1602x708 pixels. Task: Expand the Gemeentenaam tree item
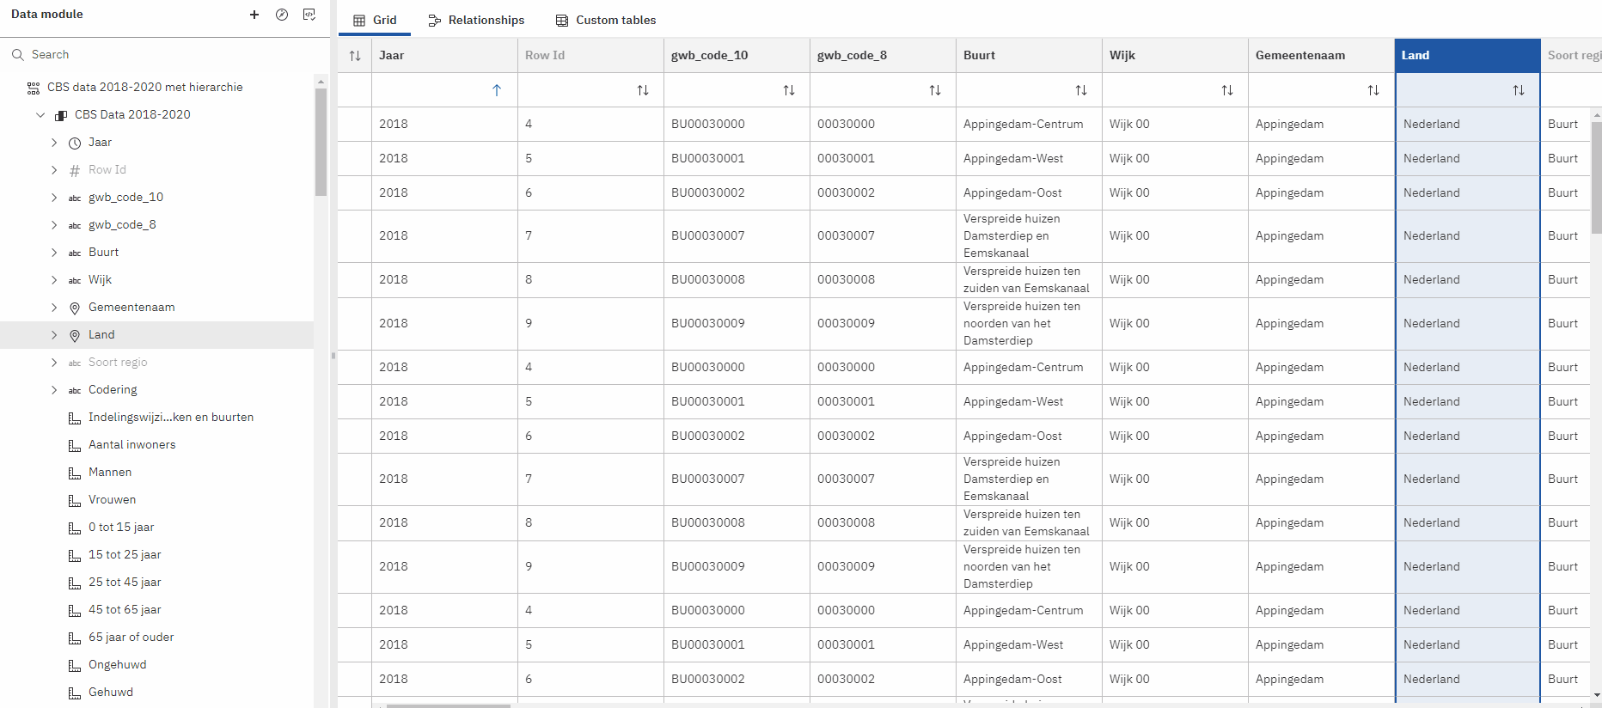[54, 308]
